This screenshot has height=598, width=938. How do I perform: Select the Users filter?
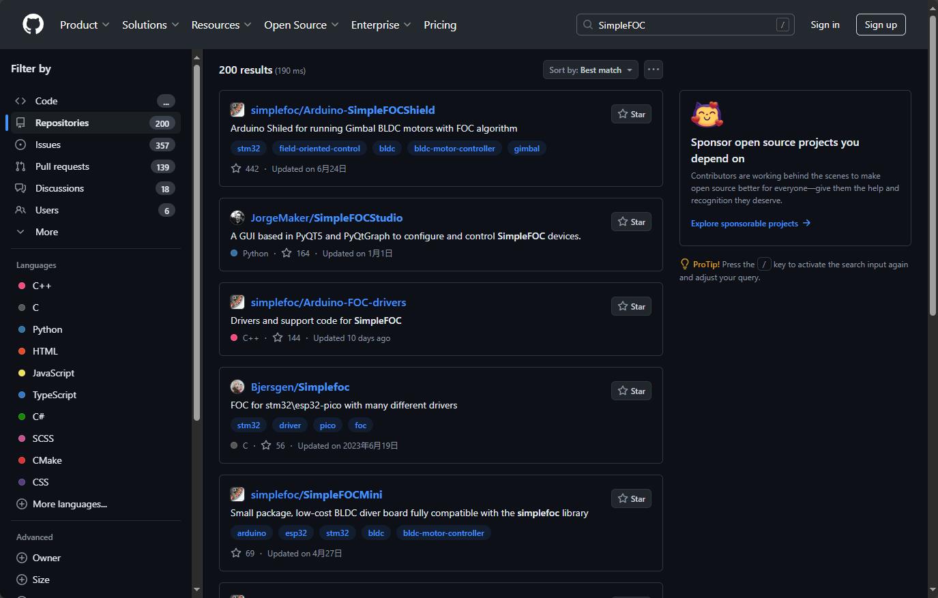tap(96, 210)
